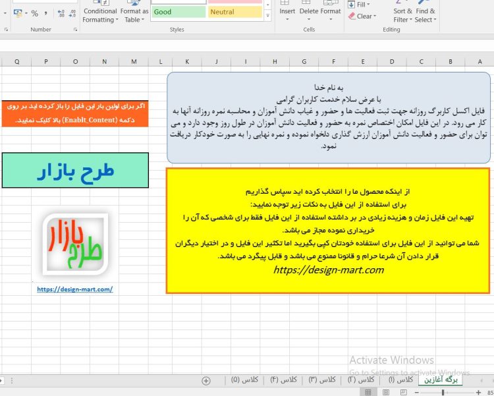
Task: Expand the cell styles gallery
Action: point(268,15)
